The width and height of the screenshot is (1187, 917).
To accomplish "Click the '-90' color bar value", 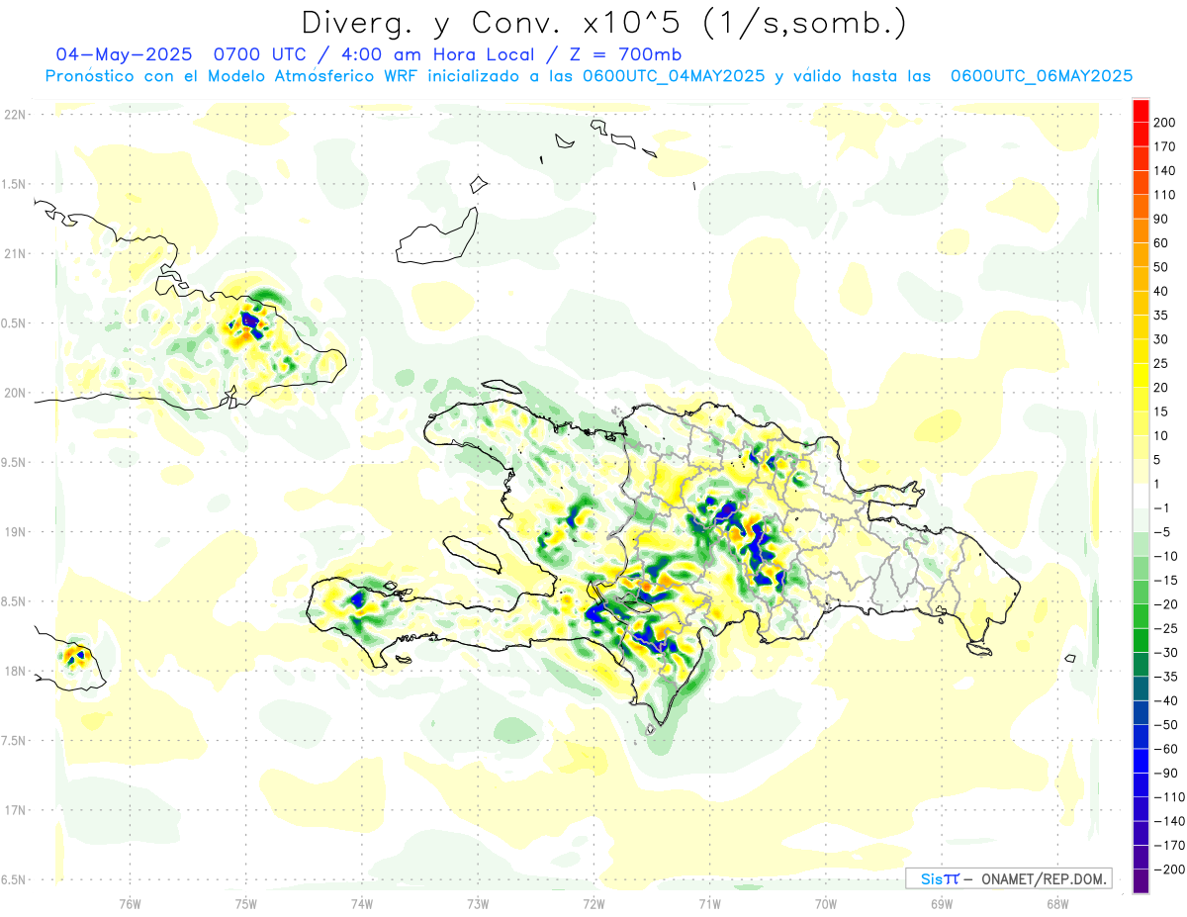I will tap(1164, 773).
